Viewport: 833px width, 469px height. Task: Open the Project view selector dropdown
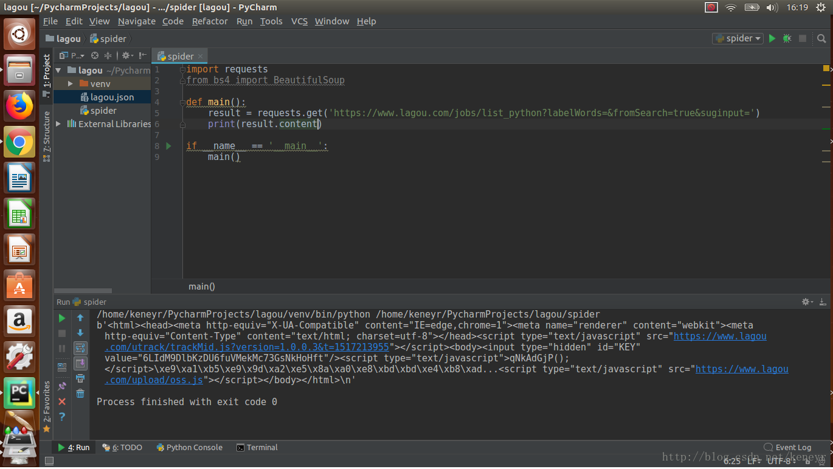pos(72,55)
